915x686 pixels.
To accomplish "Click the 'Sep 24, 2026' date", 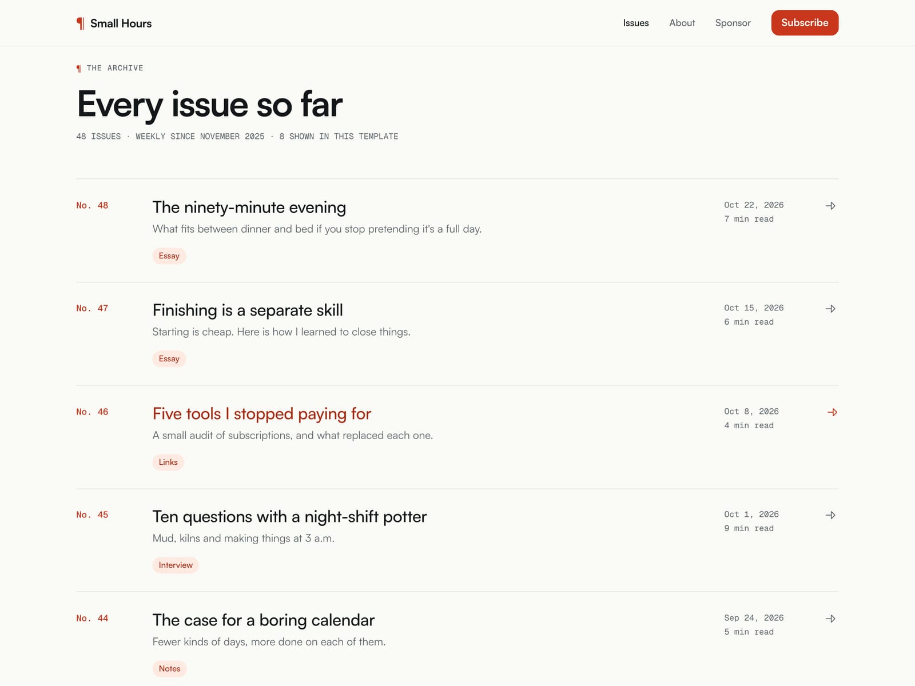I will [x=754, y=617].
